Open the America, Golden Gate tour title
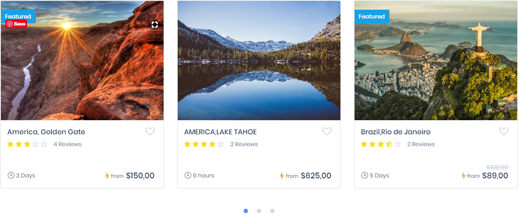519x214 pixels. click(x=46, y=132)
